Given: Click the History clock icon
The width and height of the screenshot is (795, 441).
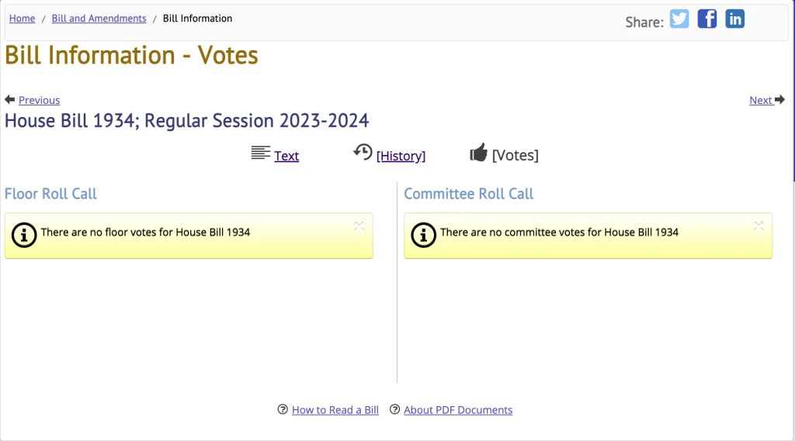Looking at the screenshot, I should tap(363, 152).
